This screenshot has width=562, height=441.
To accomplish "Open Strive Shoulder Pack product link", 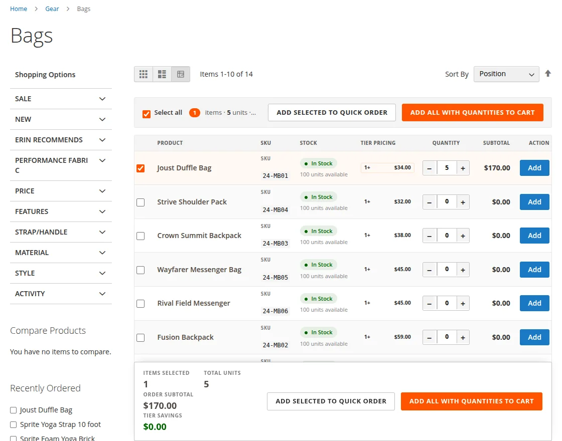I will pos(192,202).
